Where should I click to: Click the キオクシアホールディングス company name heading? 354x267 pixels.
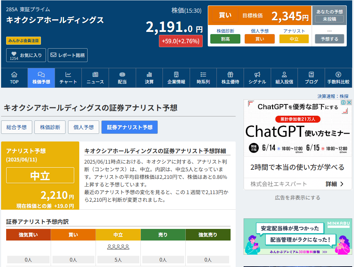coord(55,20)
